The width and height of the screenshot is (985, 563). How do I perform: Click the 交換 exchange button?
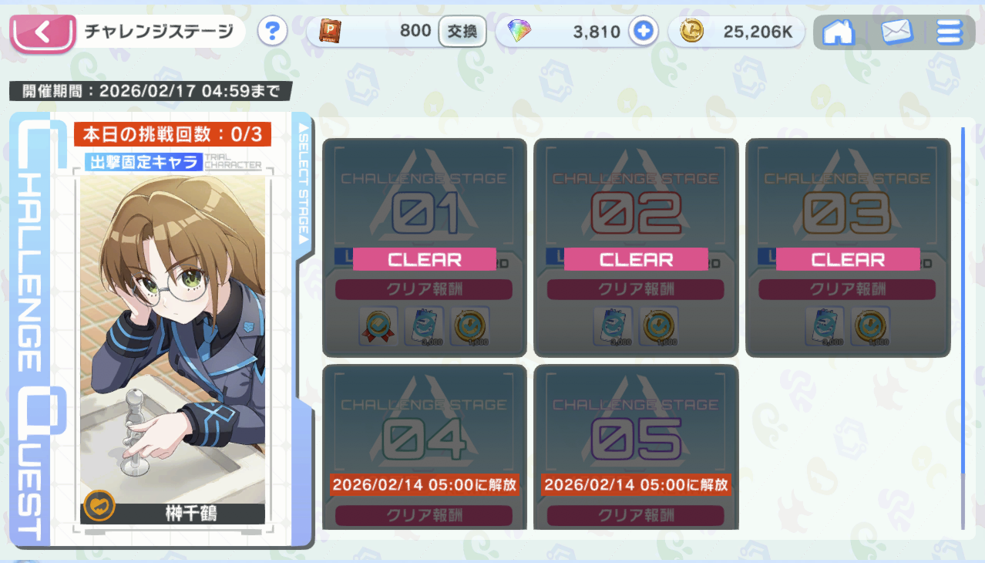coord(462,32)
